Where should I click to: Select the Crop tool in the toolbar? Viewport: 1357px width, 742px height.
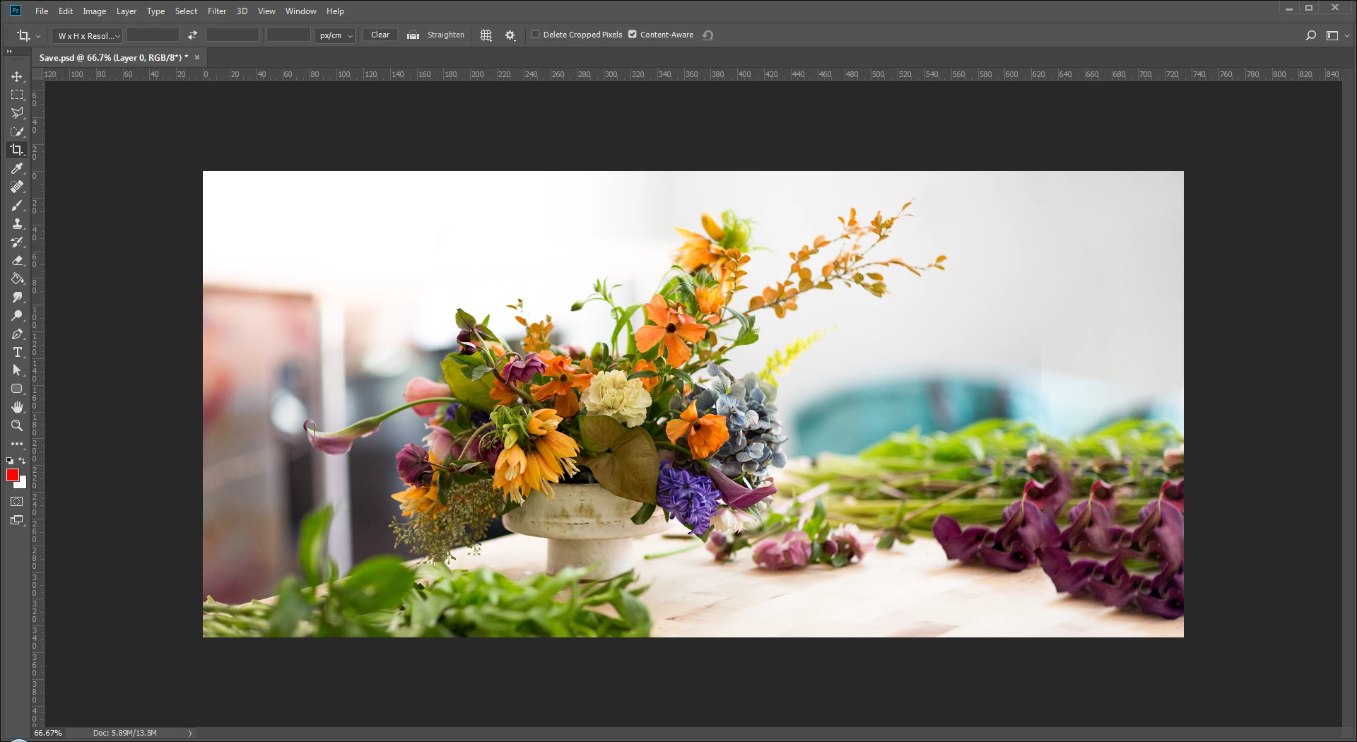coord(17,150)
